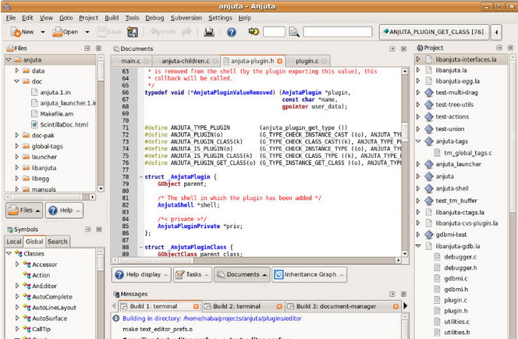Collapse the doc folder
518x339 pixels.
pos(17,81)
